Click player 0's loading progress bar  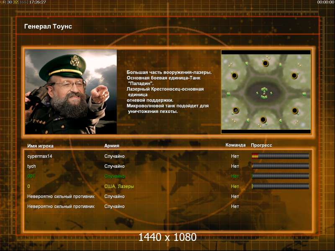pos(280,186)
